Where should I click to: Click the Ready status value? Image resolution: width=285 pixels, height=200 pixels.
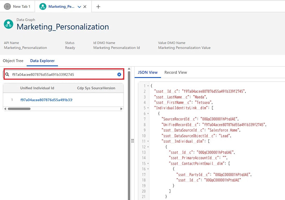(x=70, y=48)
